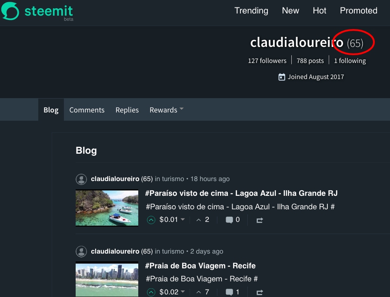The image size is (390, 297).
Task: Click the Steemit logo icon
Action: (10, 11)
